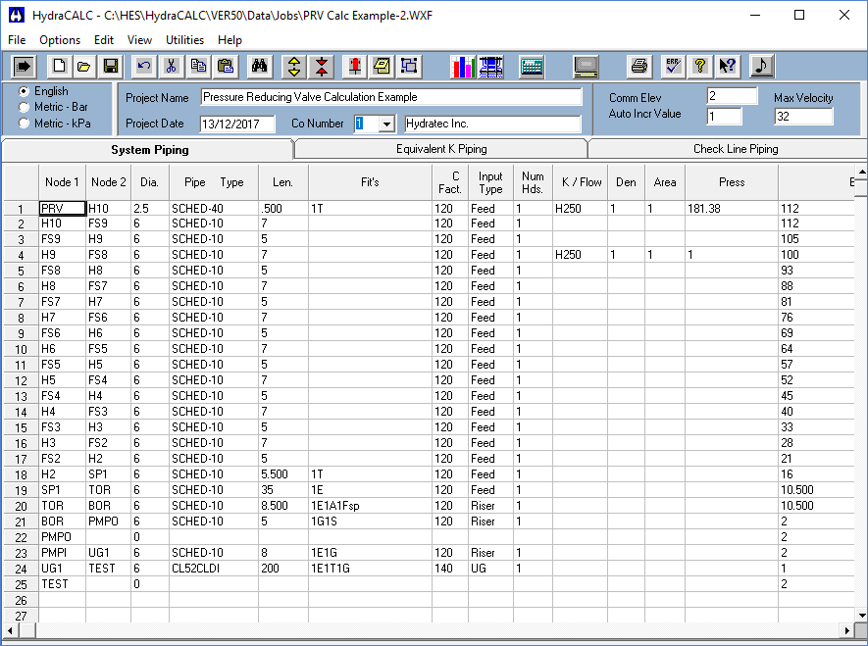Viewport: 868px width, 646px height.
Task: Click the 1E1T1G fittings cell
Action: coord(370,569)
